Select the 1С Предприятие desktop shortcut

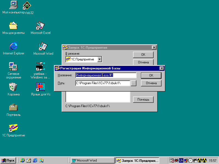(x=13, y=128)
